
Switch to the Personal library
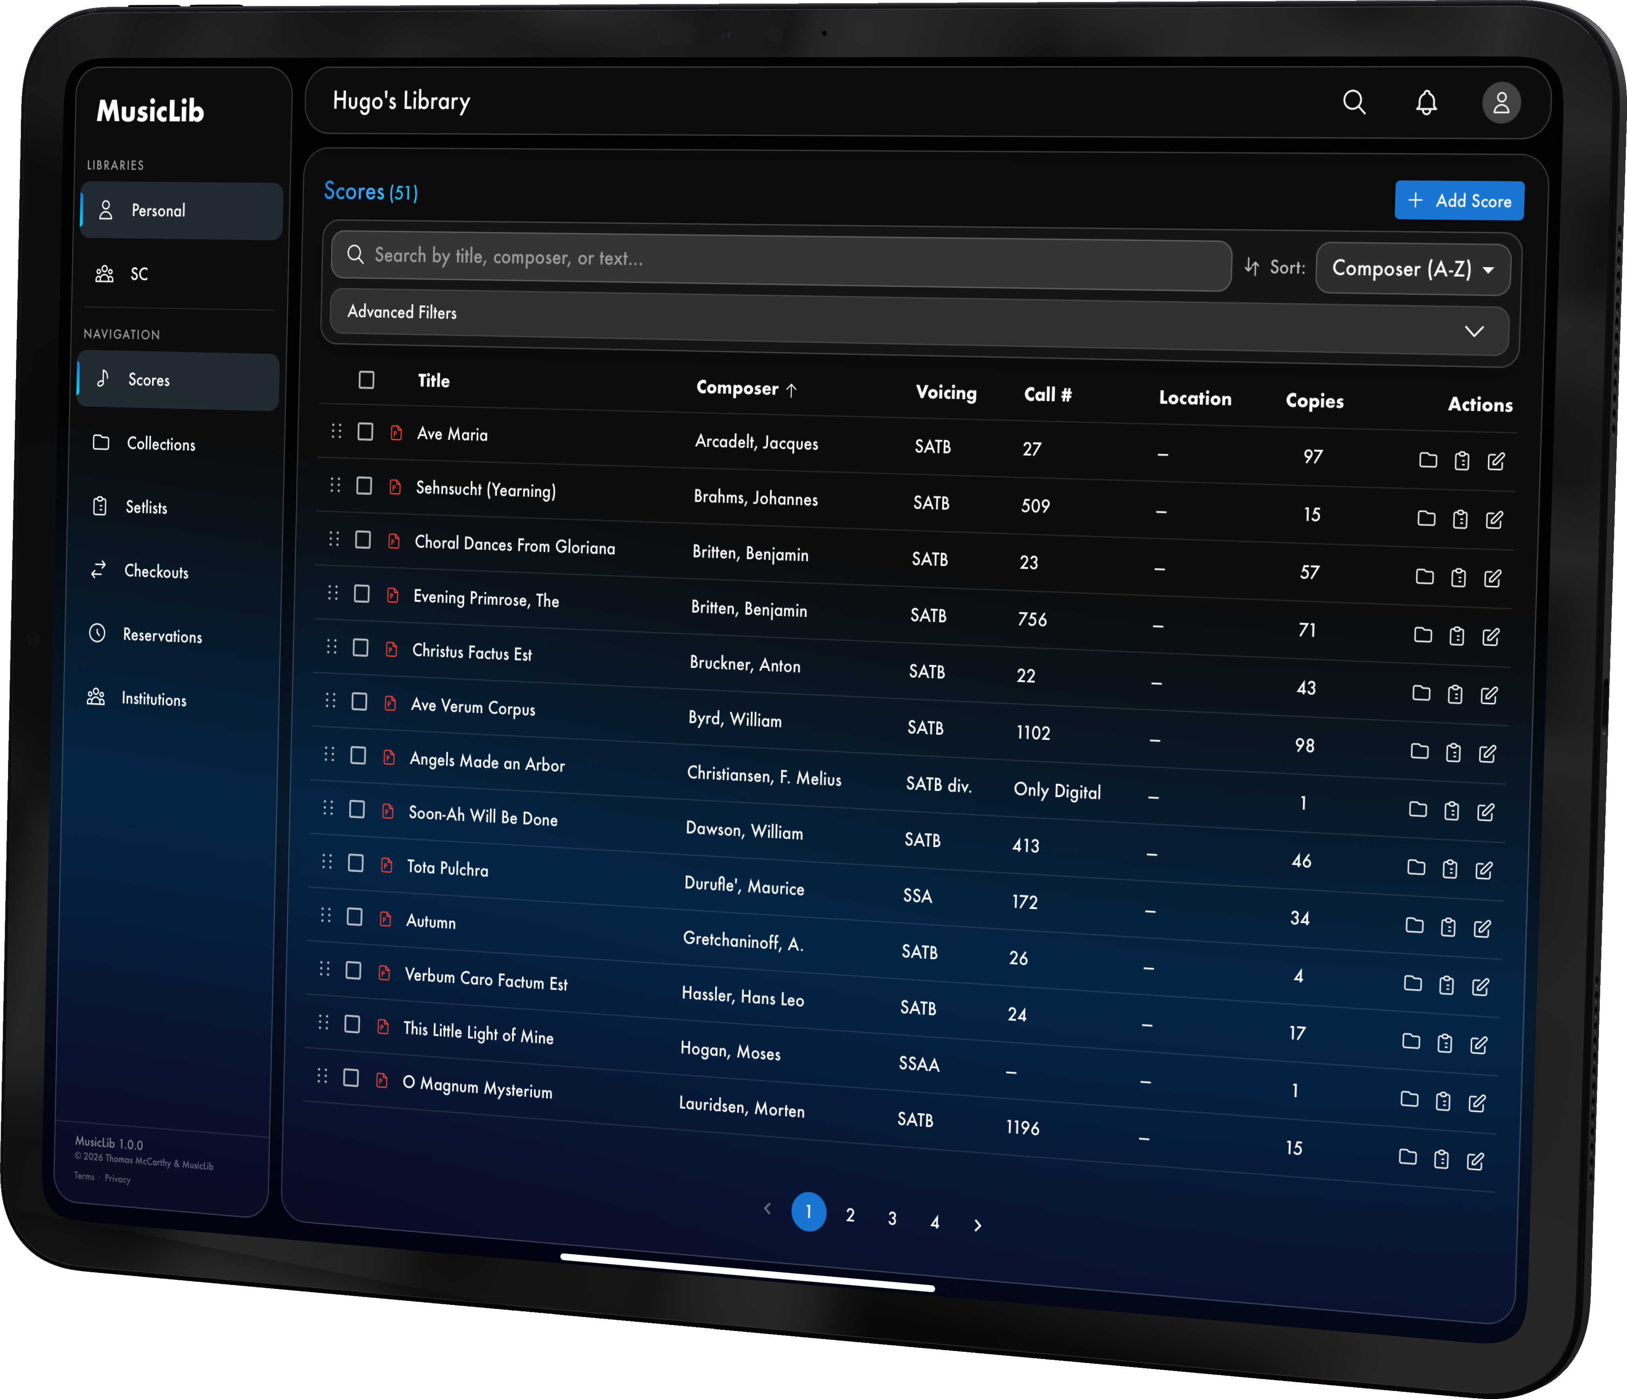(158, 210)
